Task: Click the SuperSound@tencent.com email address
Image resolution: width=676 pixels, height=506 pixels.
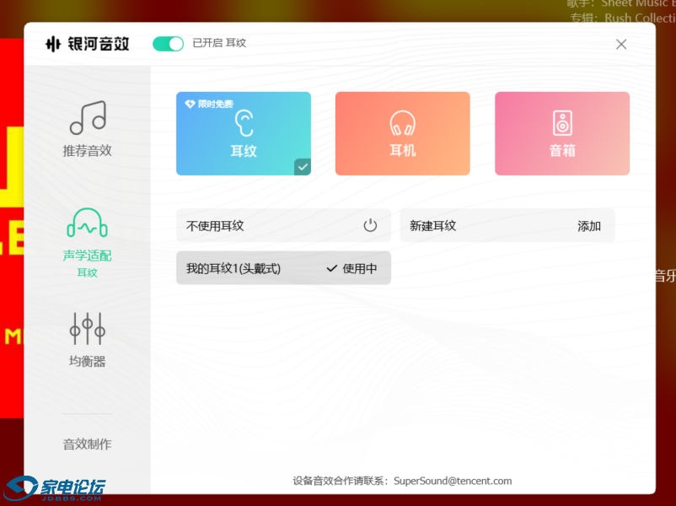Action: (453, 481)
